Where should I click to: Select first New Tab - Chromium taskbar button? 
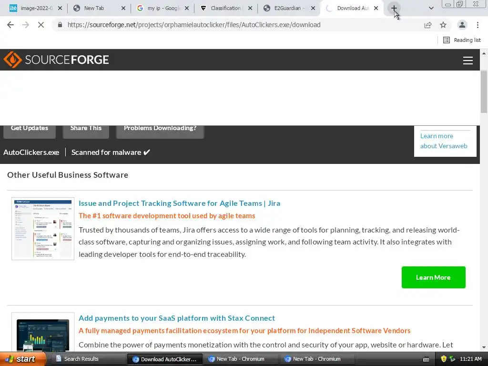coord(241,359)
